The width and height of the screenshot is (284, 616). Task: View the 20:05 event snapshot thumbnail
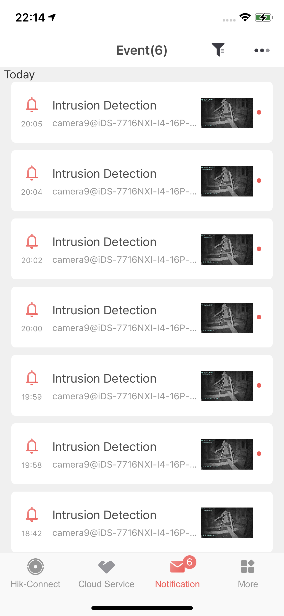coord(227,113)
